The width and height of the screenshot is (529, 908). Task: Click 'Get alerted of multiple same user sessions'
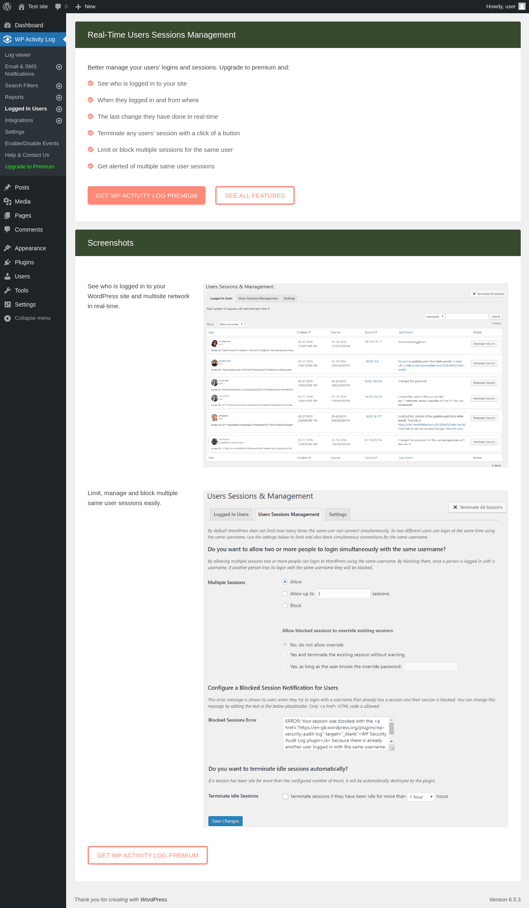156,166
